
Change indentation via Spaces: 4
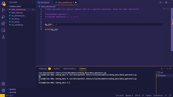[129, 95]
